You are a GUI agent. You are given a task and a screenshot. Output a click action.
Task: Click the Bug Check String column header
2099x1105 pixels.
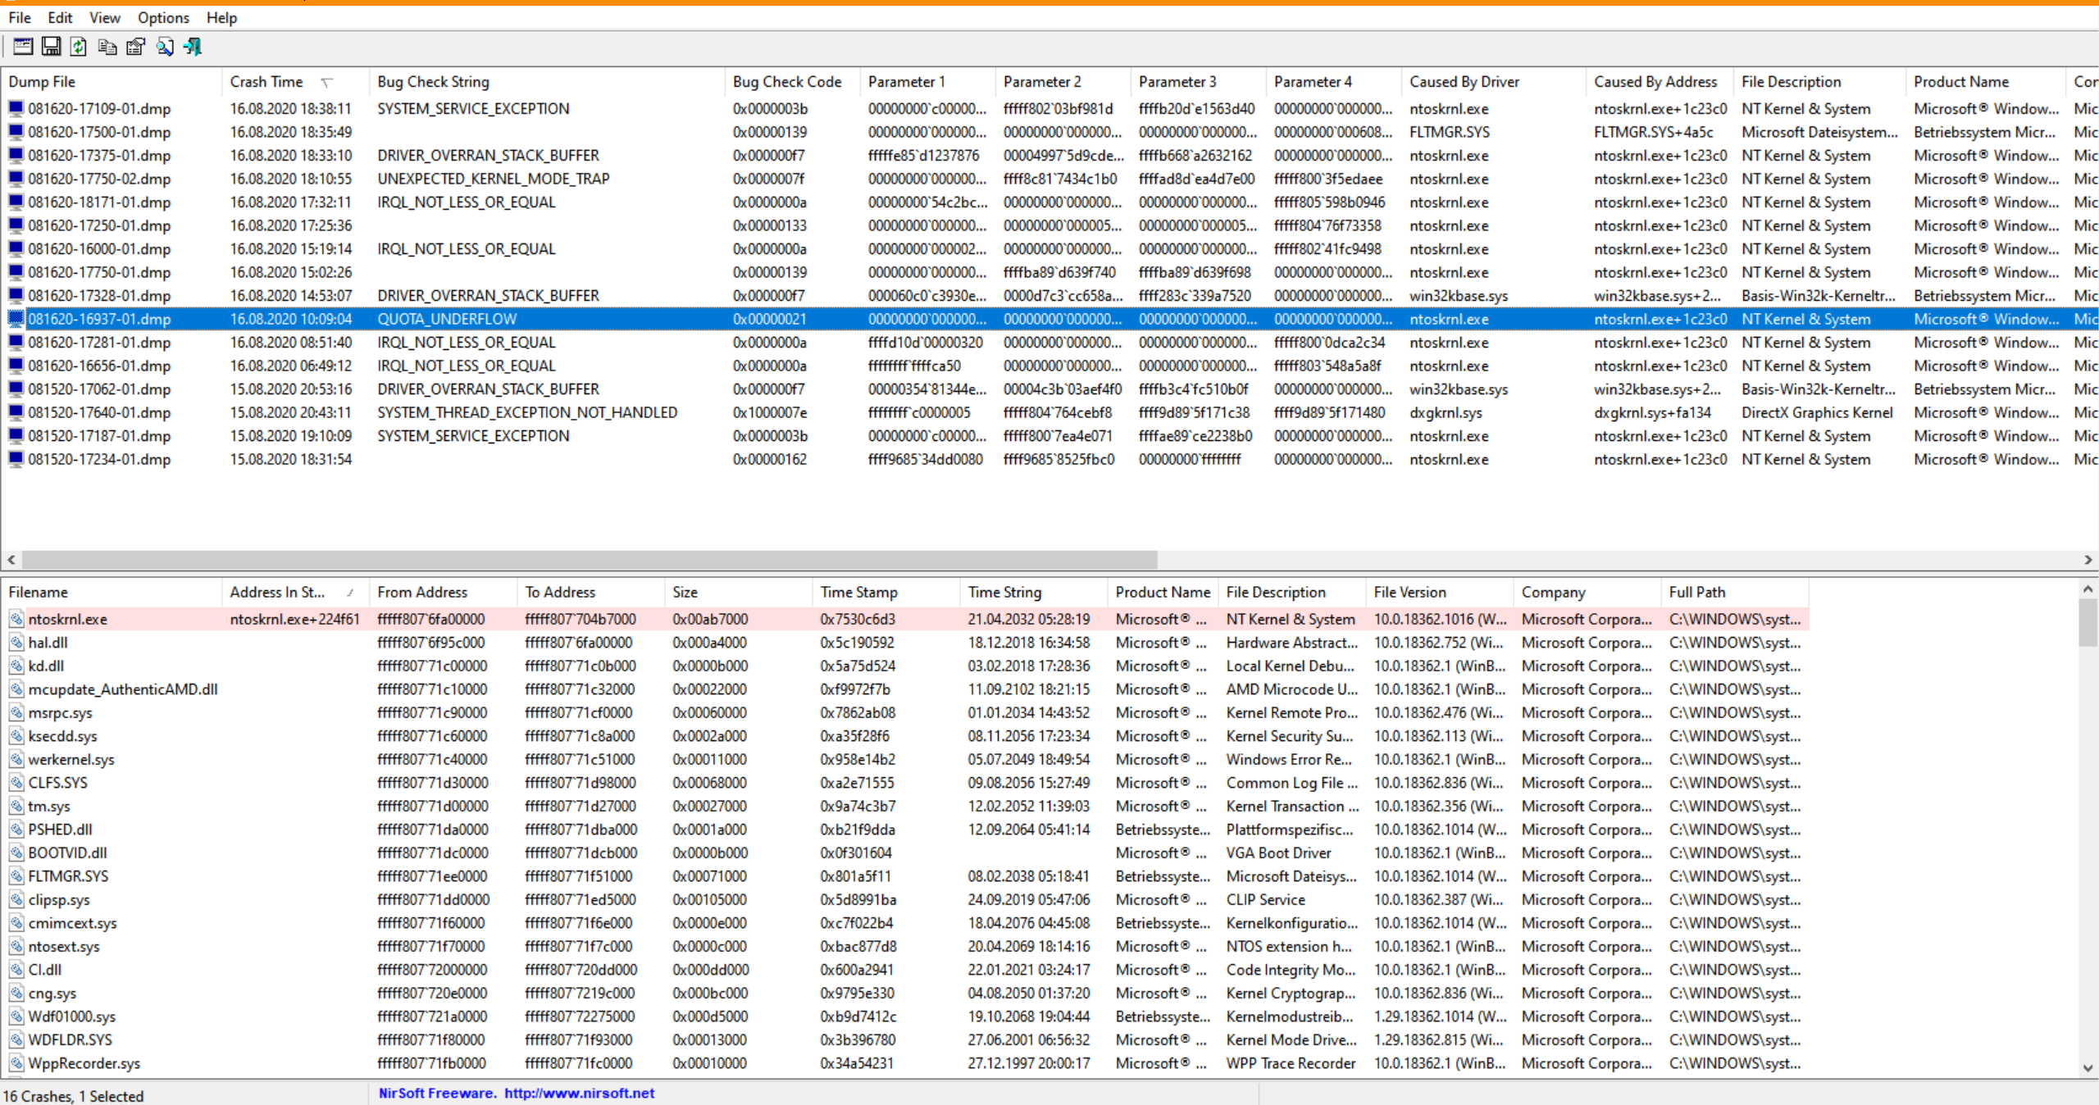tap(433, 82)
